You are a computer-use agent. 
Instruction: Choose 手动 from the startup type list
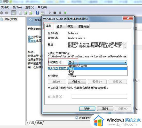(x=97, y=71)
